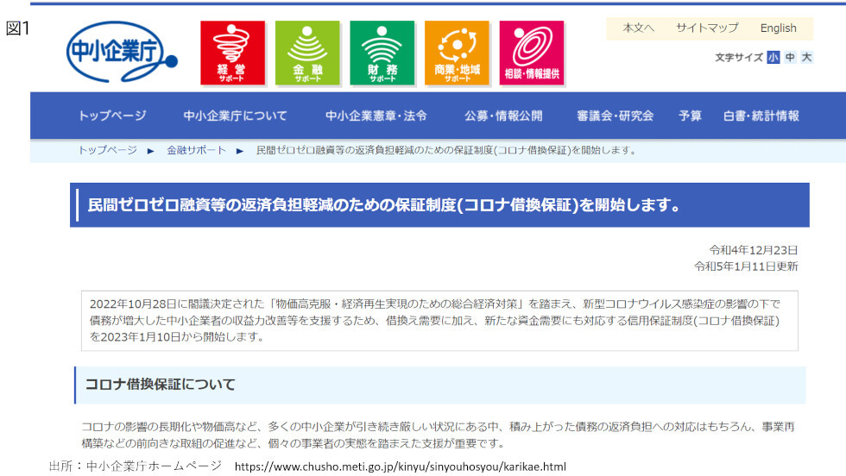The height and width of the screenshot is (476, 846).
Task: Click 予算 in the navigation bar
Action: point(690,116)
